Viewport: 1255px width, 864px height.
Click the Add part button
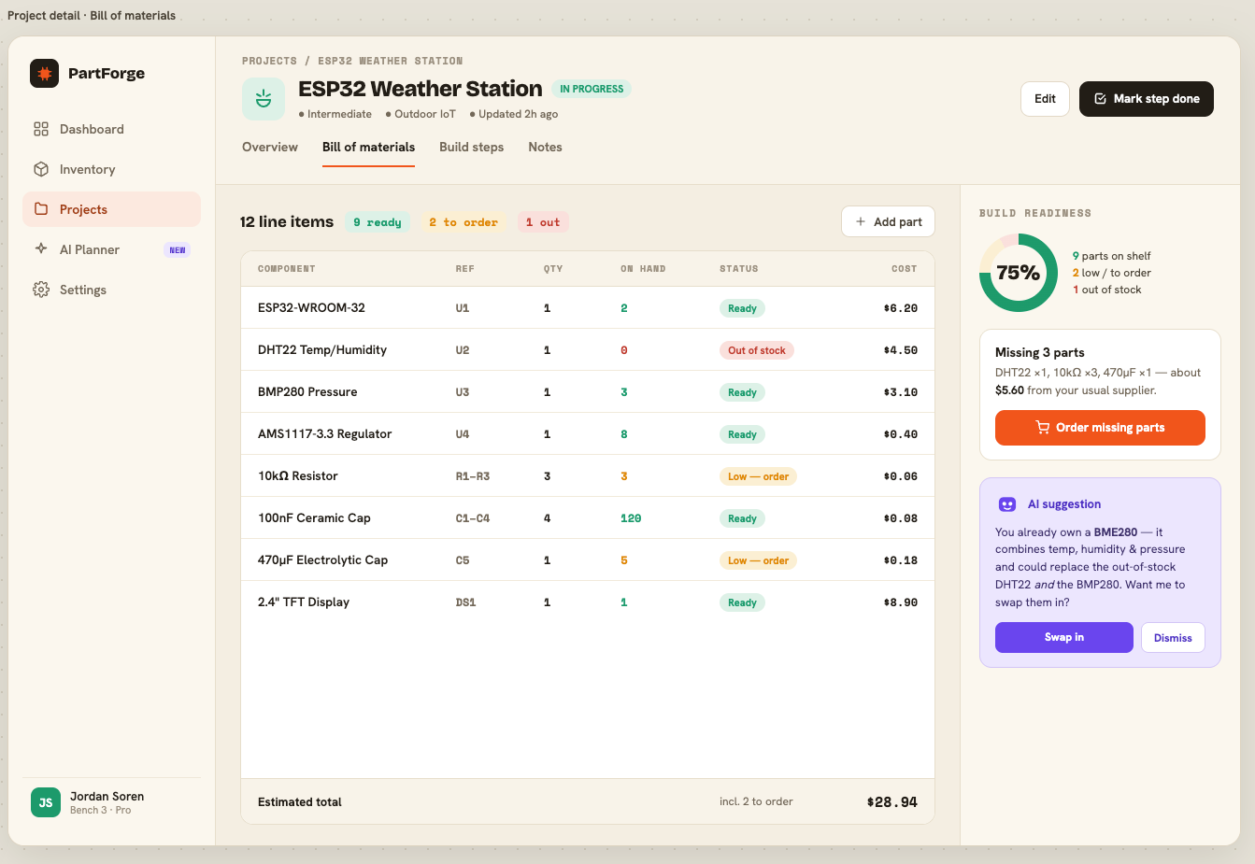pos(888,221)
